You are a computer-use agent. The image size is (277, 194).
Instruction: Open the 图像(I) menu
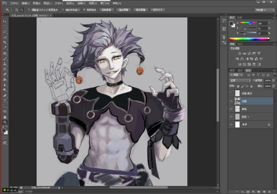tap(37, 3)
